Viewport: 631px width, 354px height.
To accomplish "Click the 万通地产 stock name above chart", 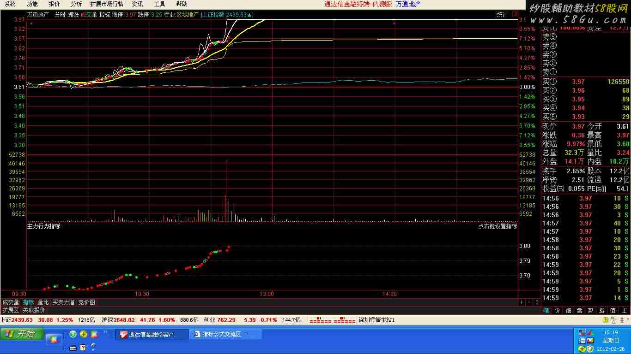I will point(38,15).
